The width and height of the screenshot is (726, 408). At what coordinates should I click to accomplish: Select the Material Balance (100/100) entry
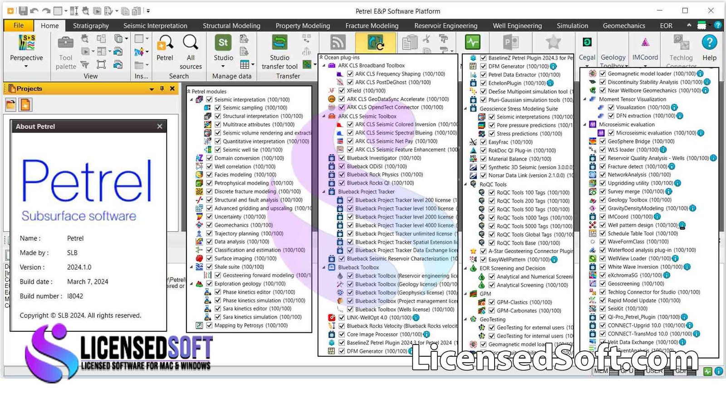pyautogui.click(x=520, y=159)
